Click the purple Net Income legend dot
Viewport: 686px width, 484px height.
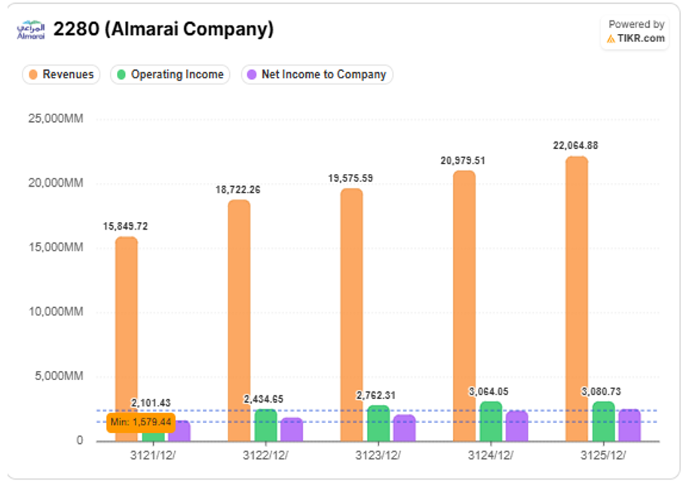252,75
